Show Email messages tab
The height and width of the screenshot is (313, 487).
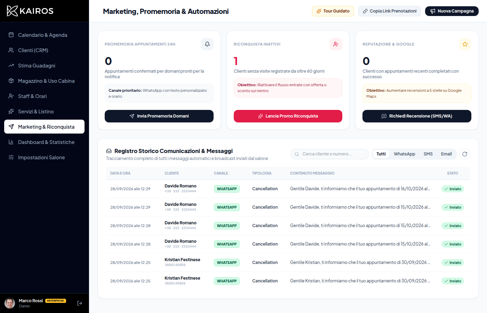coord(446,154)
